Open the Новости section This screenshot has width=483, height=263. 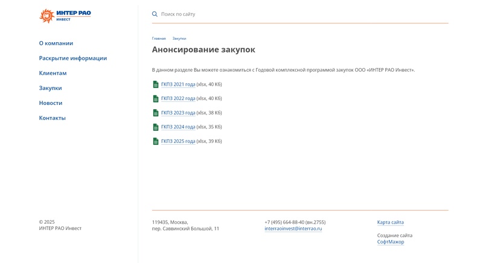[51, 103]
